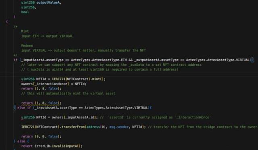Click owners[_inputAssetA.id] expression
Screen dimensions: 258x150
coord(74,117)
